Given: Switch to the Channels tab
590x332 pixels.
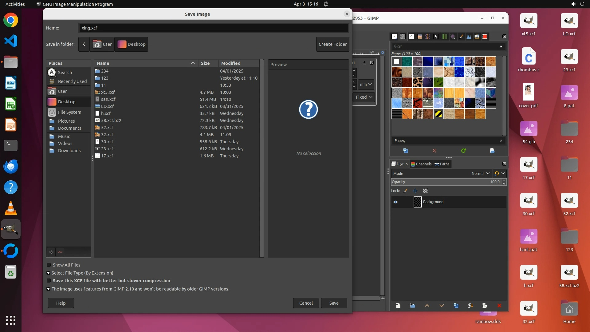Looking at the screenshot, I should click(421, 164).
